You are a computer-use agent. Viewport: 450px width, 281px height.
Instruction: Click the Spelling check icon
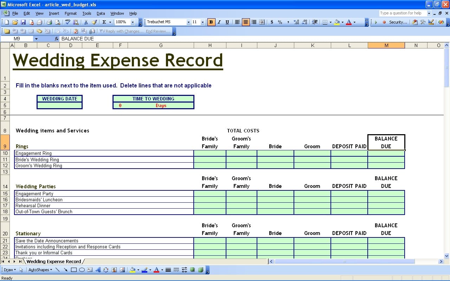tap(68, 22)
